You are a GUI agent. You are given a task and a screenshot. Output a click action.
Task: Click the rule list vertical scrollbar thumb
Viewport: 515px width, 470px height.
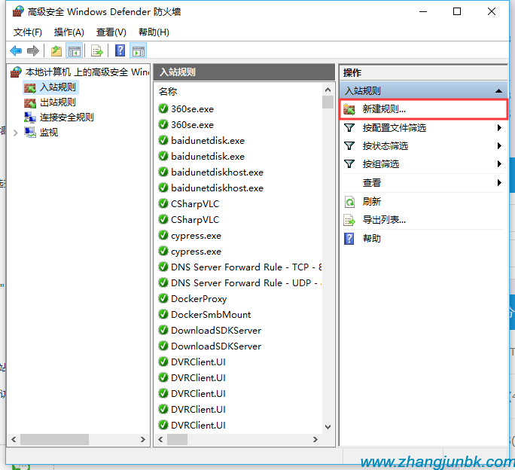click(328, 102)
